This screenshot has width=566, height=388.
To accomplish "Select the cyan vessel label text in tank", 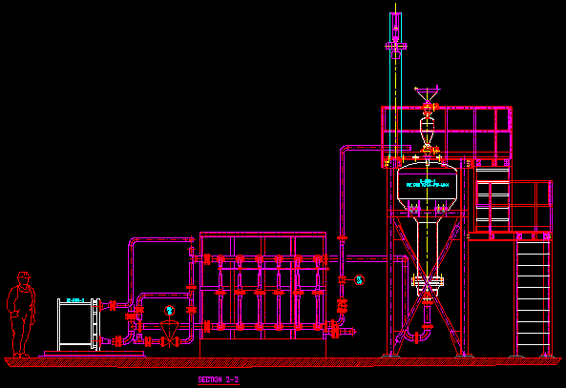I will click(x=428, y=183).
